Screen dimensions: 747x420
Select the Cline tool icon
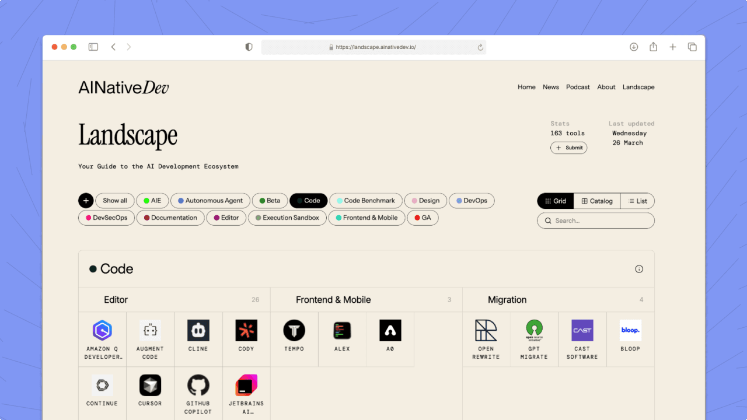tap(198, 330)
